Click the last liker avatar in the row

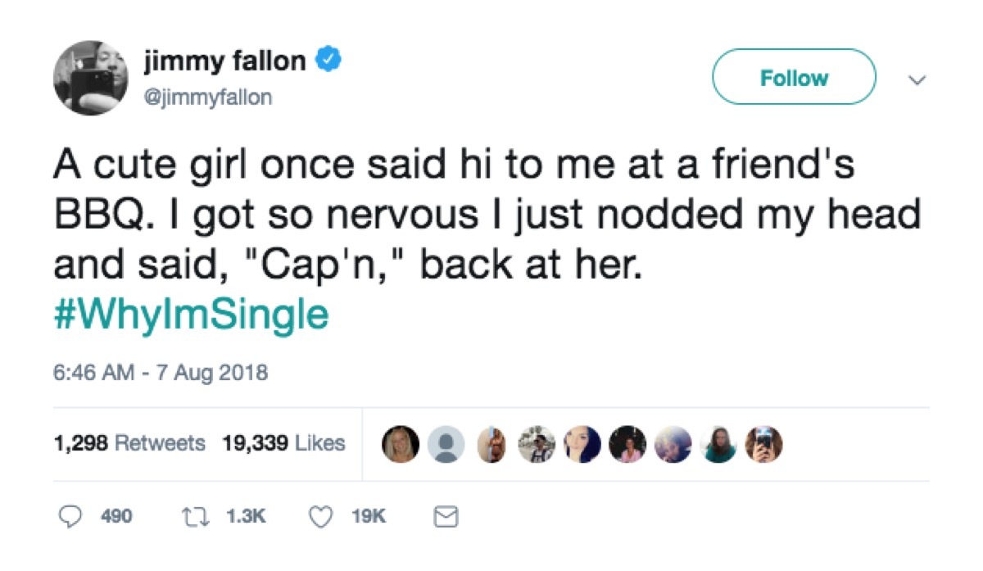click(x=766, y=444)
